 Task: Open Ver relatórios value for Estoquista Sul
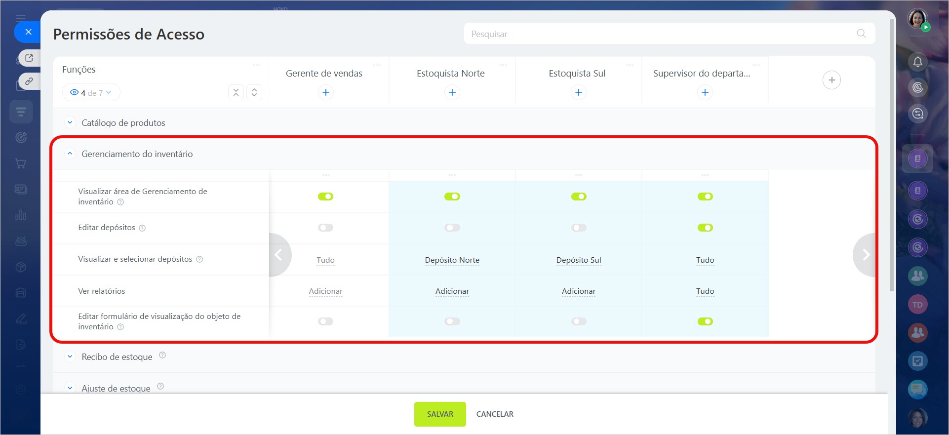(x=578, y=291)
